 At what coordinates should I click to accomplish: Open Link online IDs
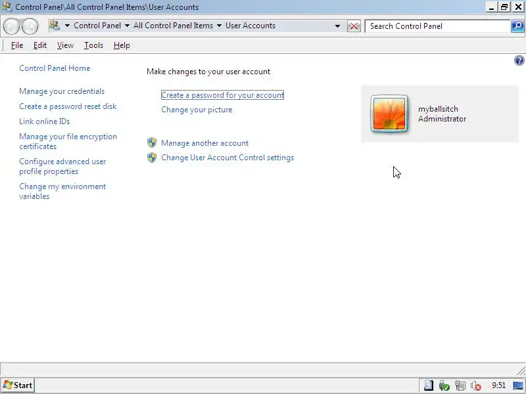44,121
